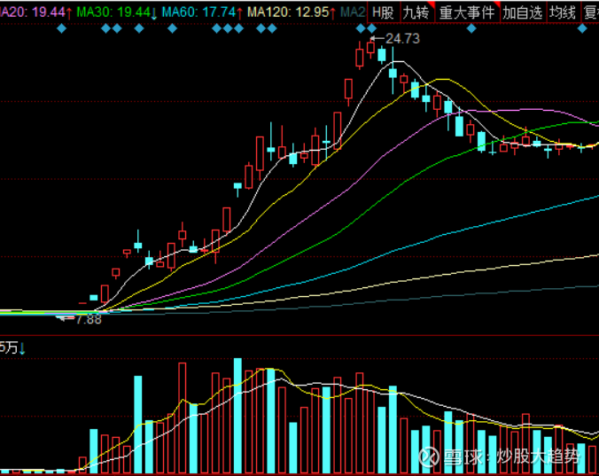The width and height of the screenshot is (599, 476).
Task: Toggle the 九转 indicator button
Action: (x=417, y=12)
